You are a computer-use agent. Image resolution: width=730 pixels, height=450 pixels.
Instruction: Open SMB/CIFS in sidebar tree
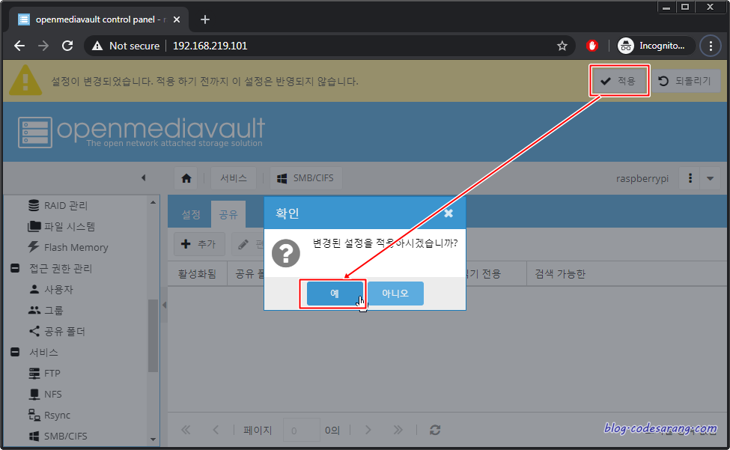[x=65, y=436]
